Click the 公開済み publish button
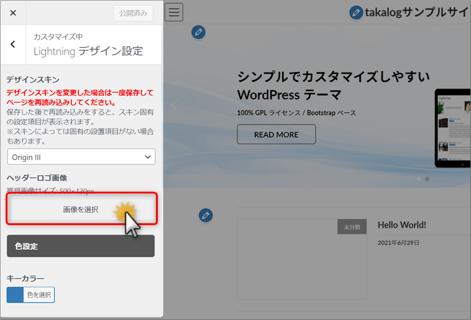The height and width of the screenshot is (320, 471). [x=132, y=13]
